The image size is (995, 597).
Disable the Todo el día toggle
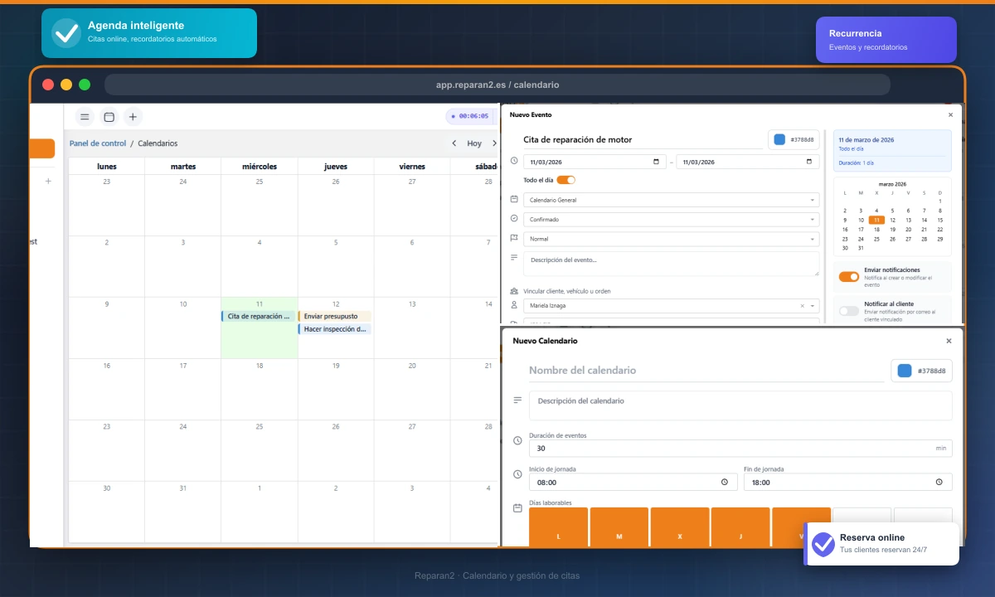coord(565,180)
